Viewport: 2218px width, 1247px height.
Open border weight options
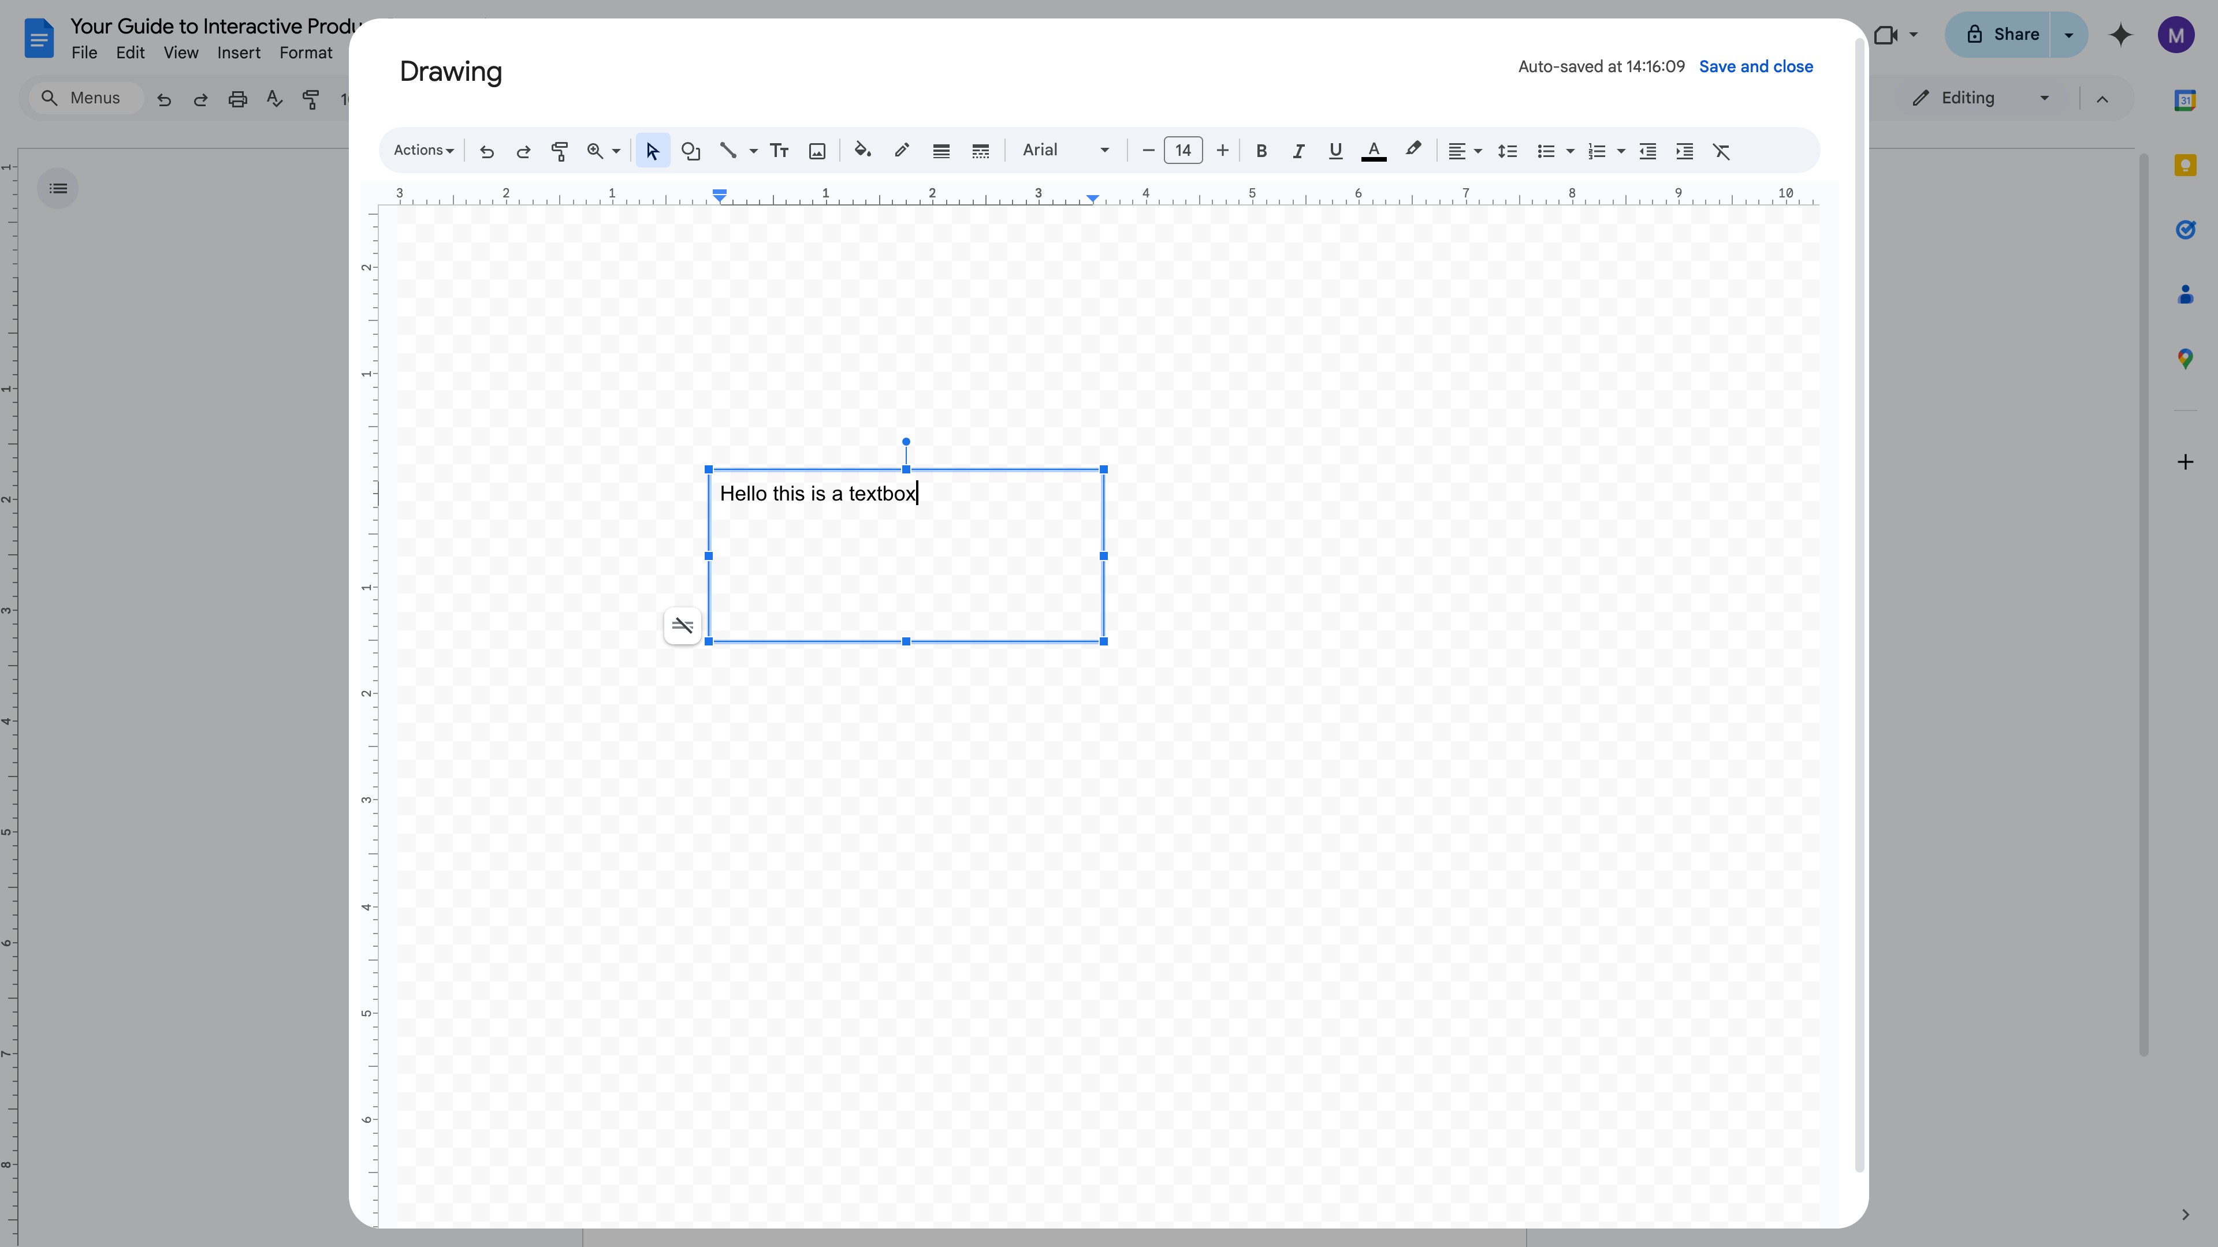941,151
